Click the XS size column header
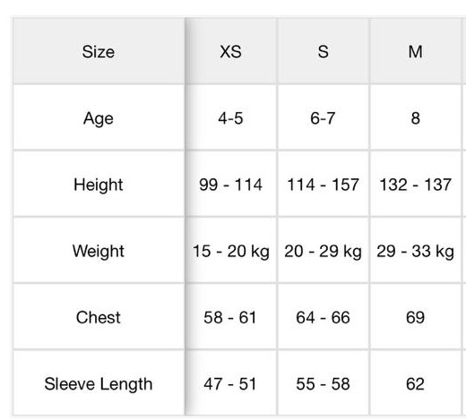Viewport: 466px width, 420px height. coord(230,51)
